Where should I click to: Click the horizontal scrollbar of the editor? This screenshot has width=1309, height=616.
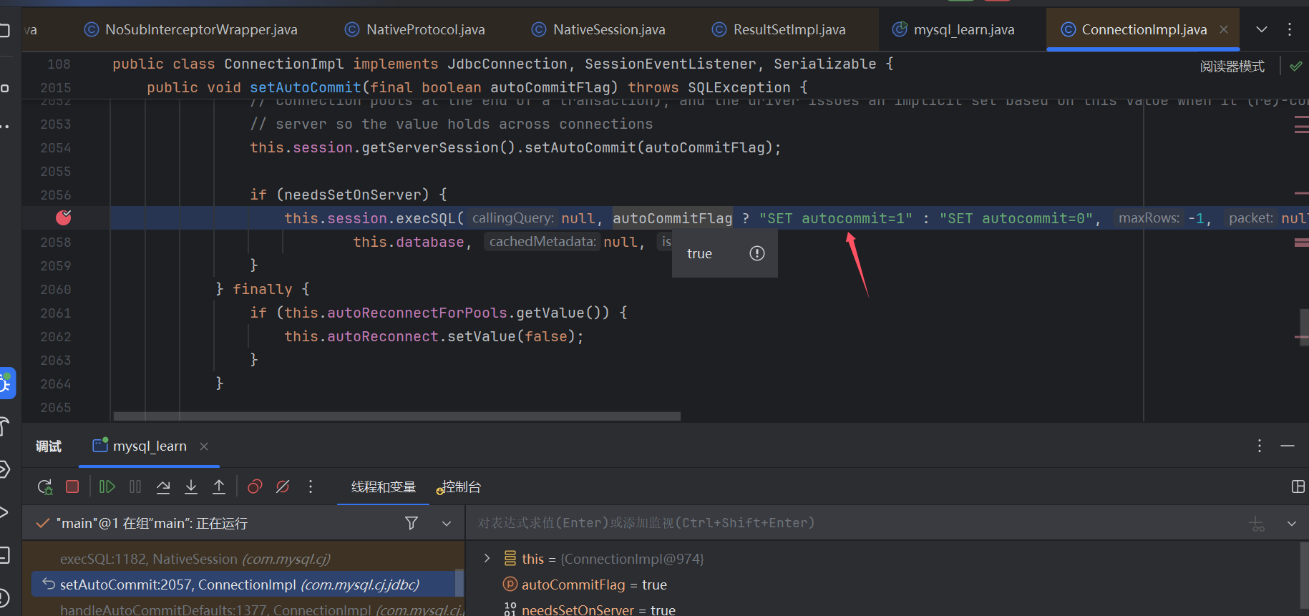[x=397, y=416]
